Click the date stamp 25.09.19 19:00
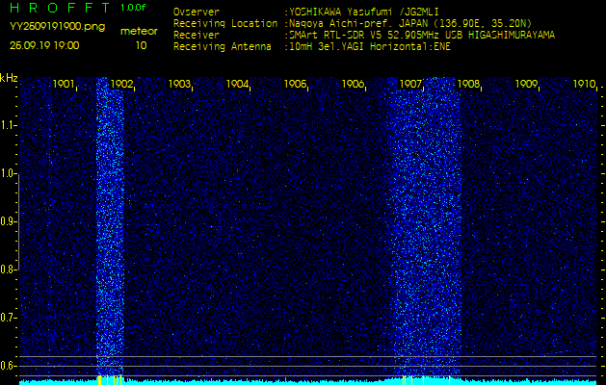Image resolution: width=606 pixels, height=385 pixels. point(44,45)
